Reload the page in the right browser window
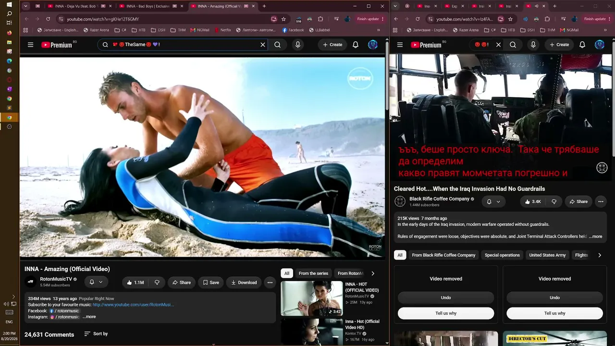 [417, 19]
